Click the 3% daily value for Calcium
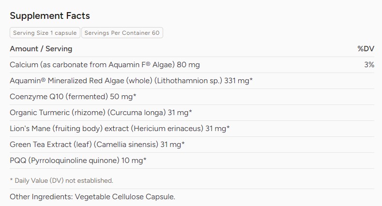Image resolution: width=382 pixels, height=206 pixels. pyautogui.click(x=369, y=65)
